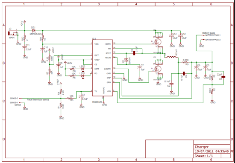
Task: Click the IC1 charger chip body
Action: click(x=103, y=68)
